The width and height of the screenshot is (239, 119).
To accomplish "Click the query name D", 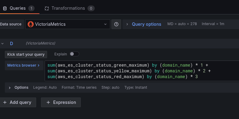I will [x=12, y=44].
